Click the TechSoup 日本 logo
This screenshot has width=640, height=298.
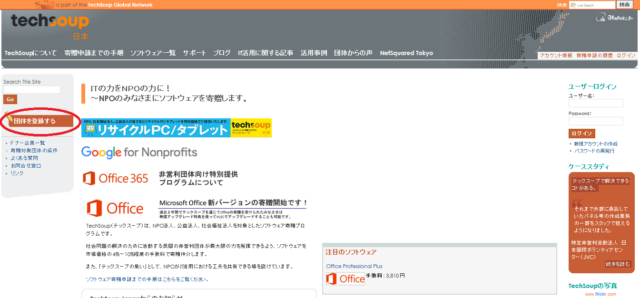(50, 27)
